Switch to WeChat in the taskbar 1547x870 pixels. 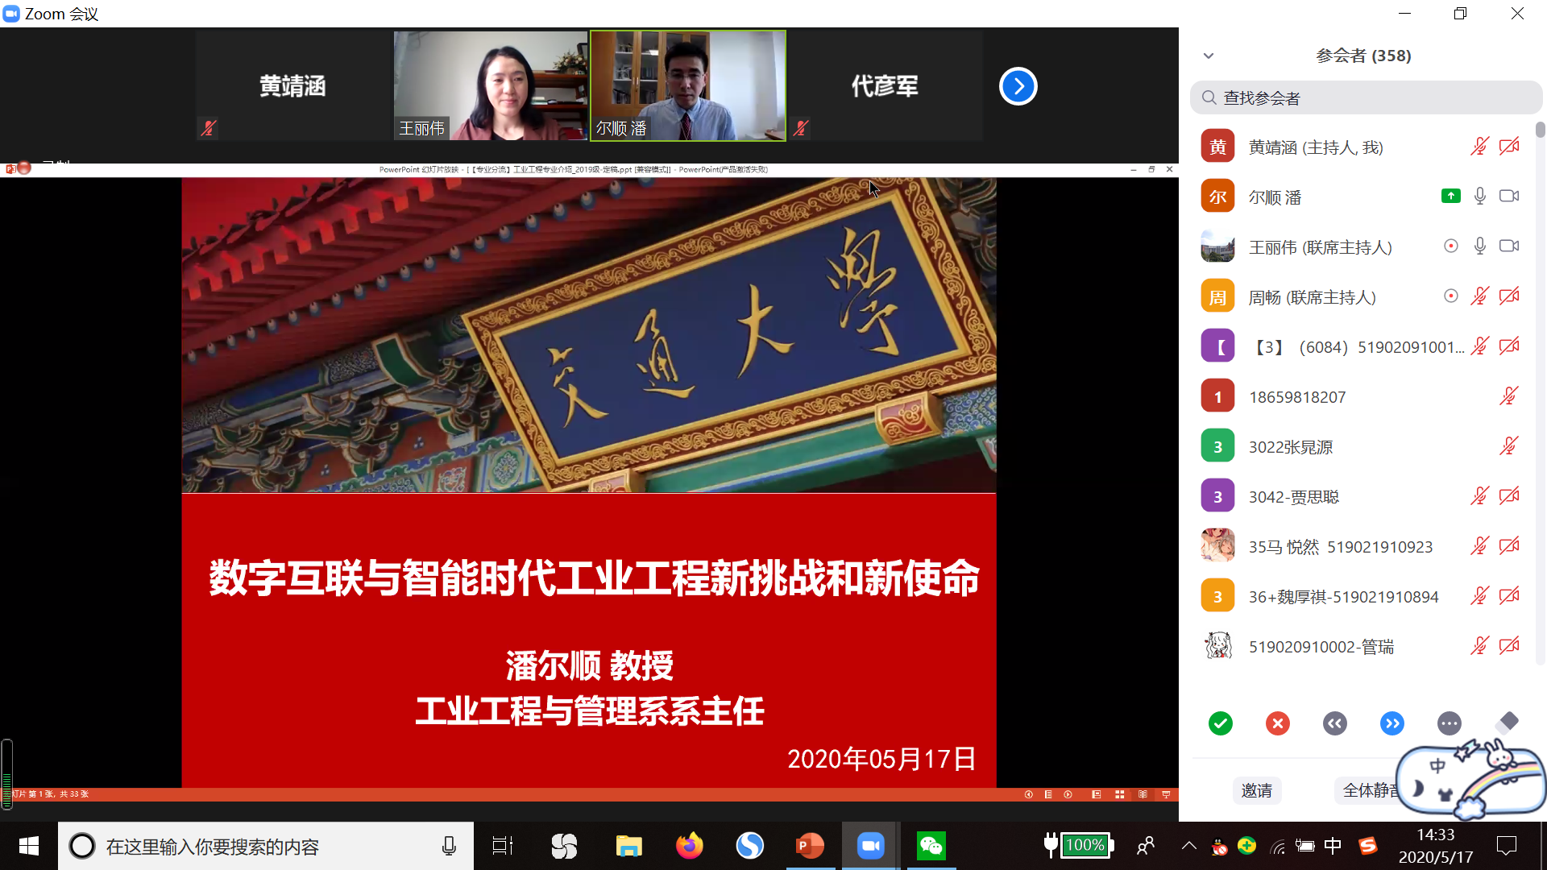[x=931, y=846]
